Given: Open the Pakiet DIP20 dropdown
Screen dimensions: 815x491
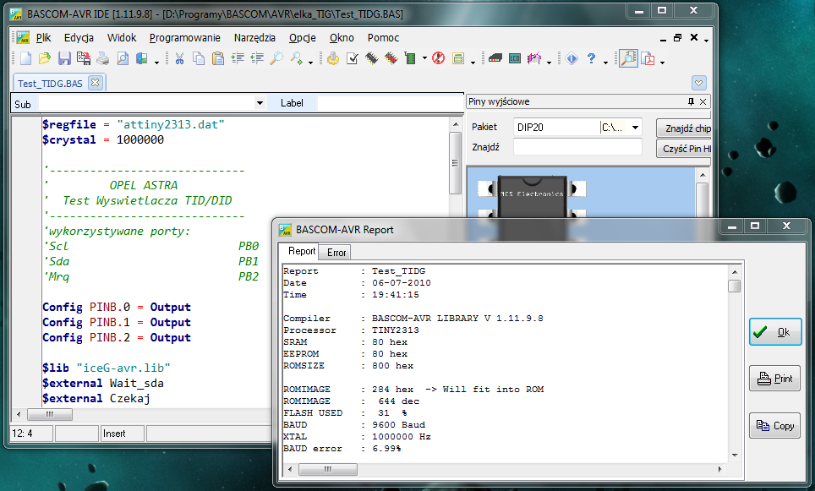Looking at the screenshot, I should 636,128.
